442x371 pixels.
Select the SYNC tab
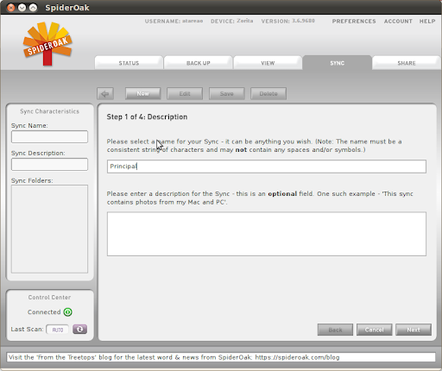tap(337, 63)
